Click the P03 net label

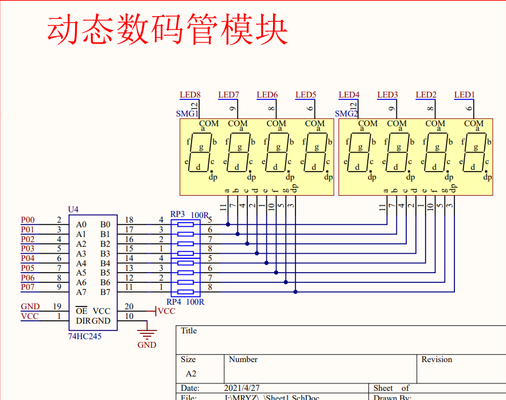28,248
